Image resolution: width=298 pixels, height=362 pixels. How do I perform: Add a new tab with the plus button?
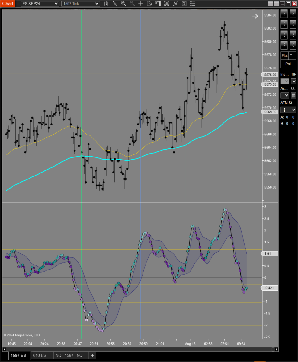(92, 355)
